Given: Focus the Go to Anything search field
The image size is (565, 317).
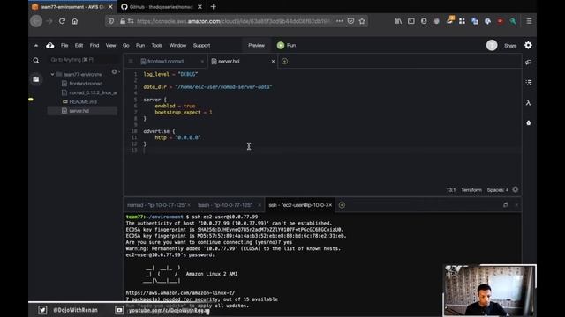Looking at the screenshot, I should tap(83, 60).
